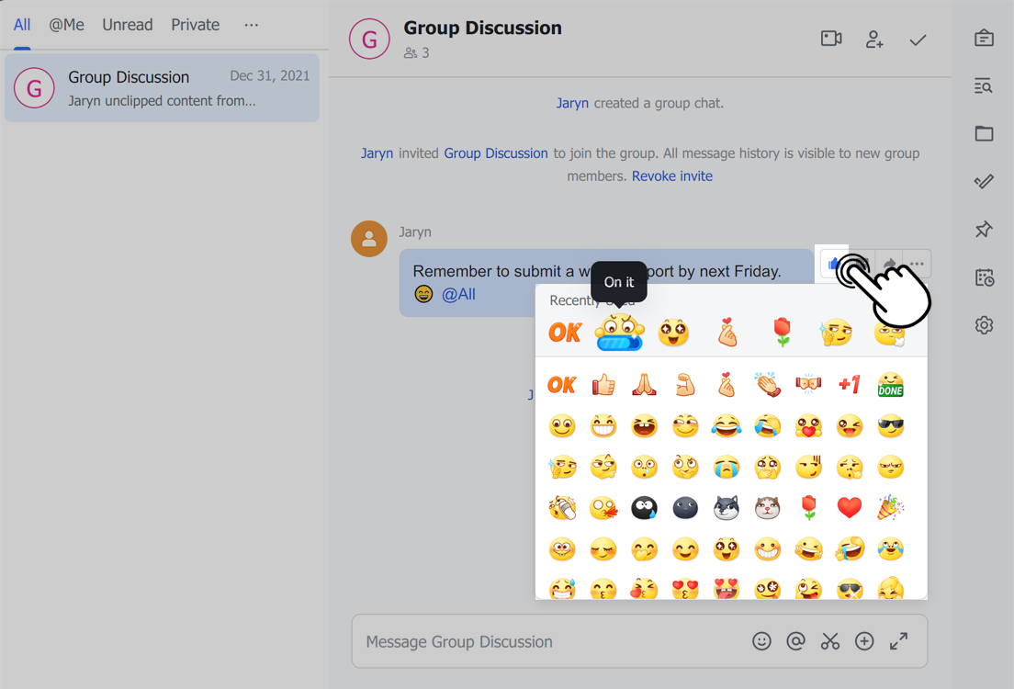
Task: Open the pinned messages sidebar icon
Action: pyautogui.click(x=984, y=230)
